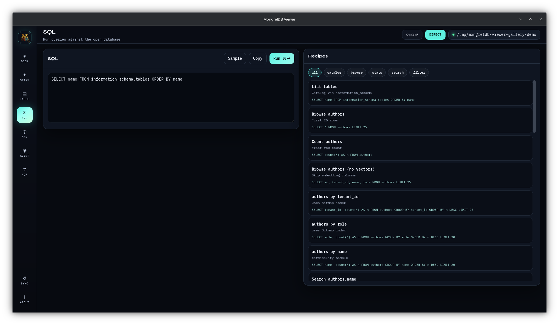Click the MongrelDB app logo
The image size is (559, 325).
[x=25, y=37]
